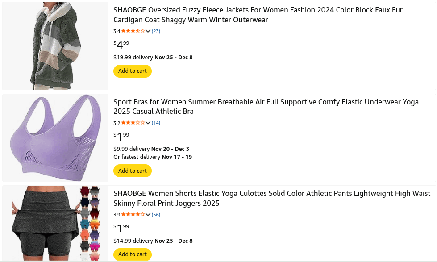Click the Women Shorts 3.9 star rating
The image size is (437, 262).
133,215
